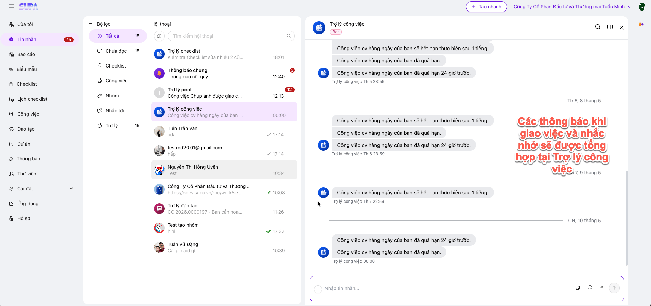
Task: Open the Trợ lý checklist conversation
Action: point(224,54)
